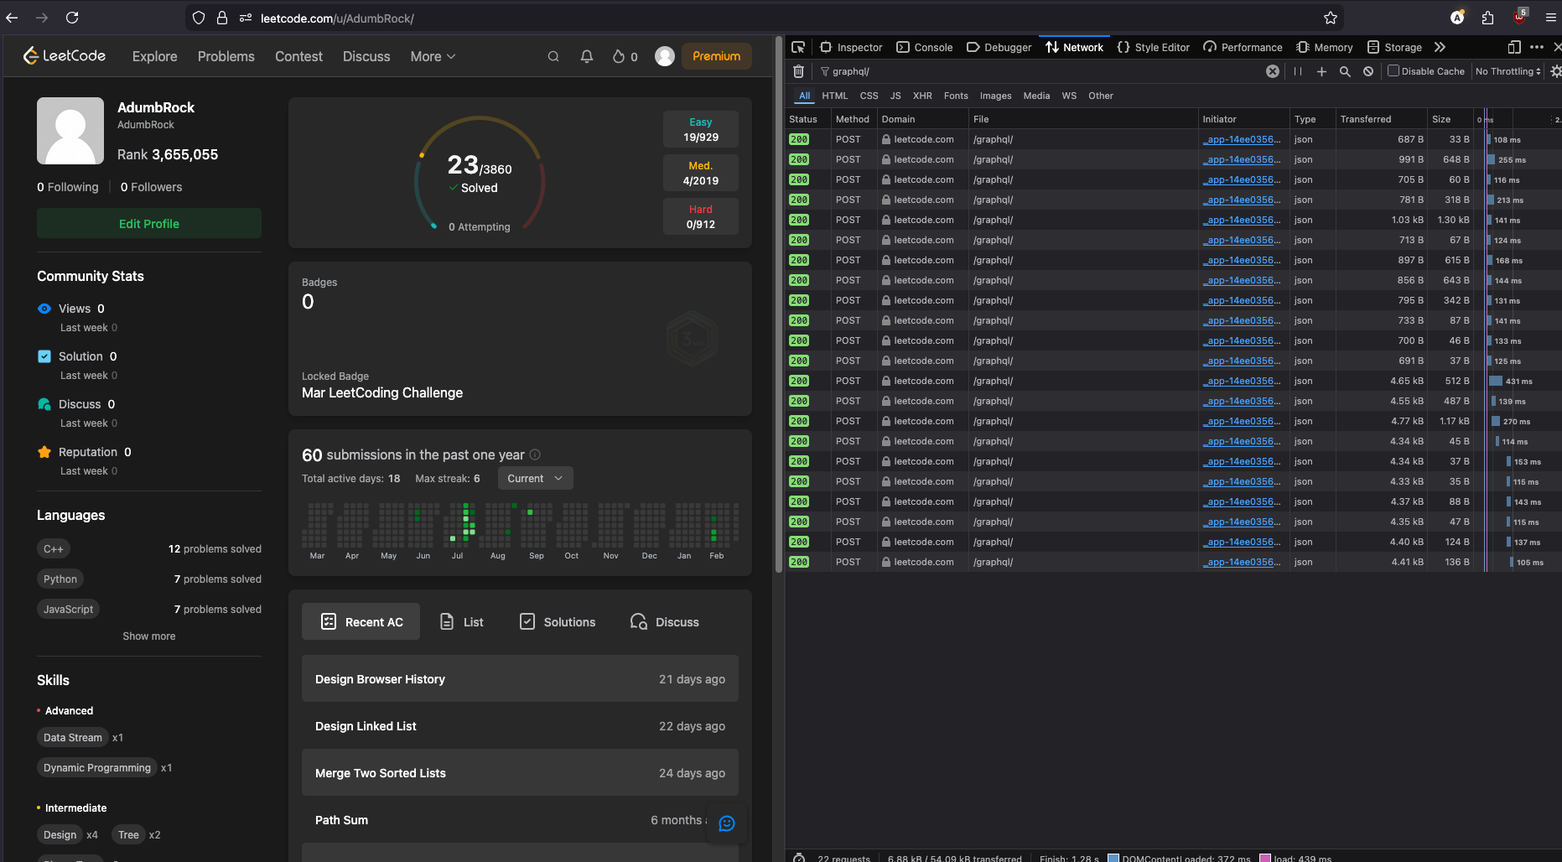Open LeetCode search with magnifier icon
Image resolution: width=1562 pixels, height=862 pixels.
(x=553, y=56)
